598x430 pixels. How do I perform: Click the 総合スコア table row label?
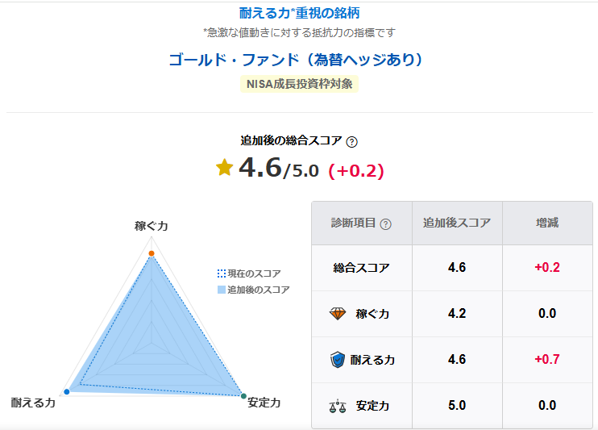click(361, 267)
